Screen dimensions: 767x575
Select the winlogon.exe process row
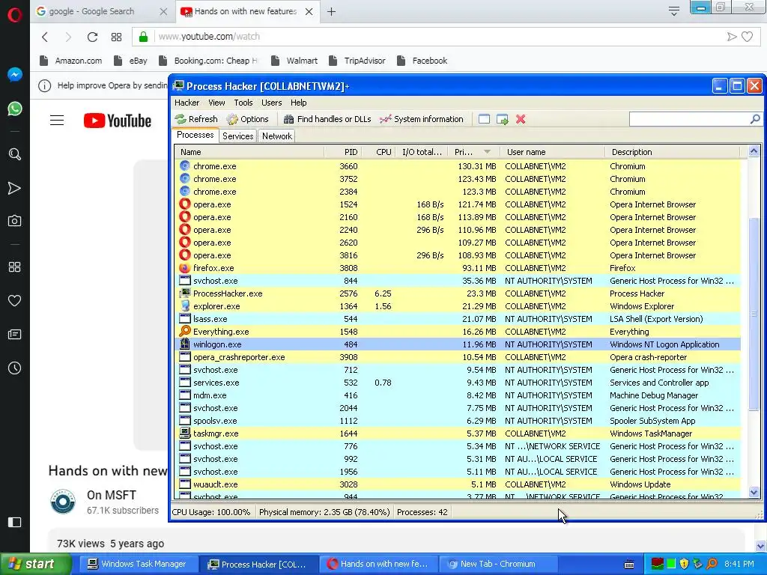(x=458, y=344)
